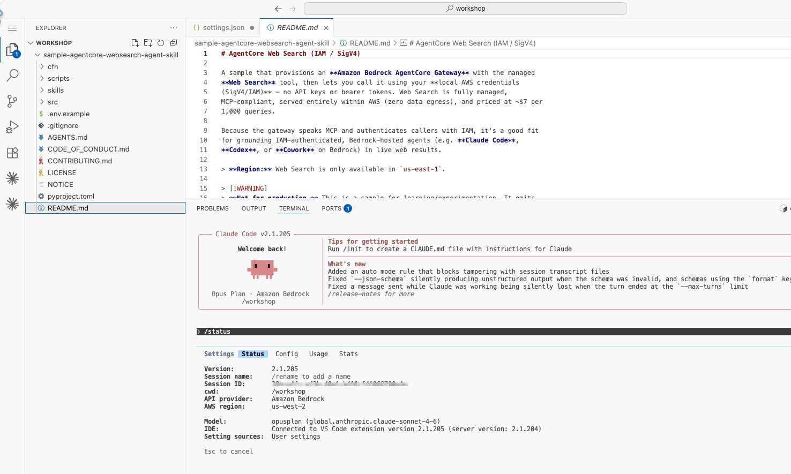Select the Settings tab in status dialog
Viewport: 791px width, 474px height.
tap(219, 354)
